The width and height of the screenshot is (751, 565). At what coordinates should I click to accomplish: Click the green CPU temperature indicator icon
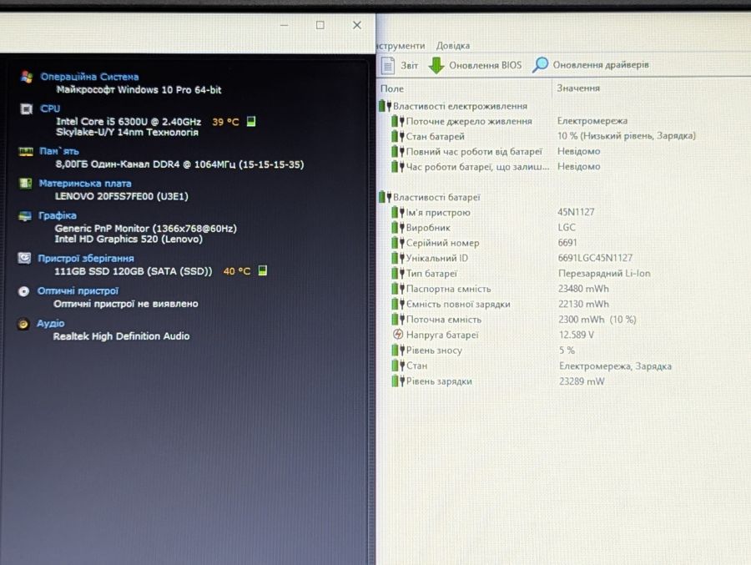[x=251, y=121]
